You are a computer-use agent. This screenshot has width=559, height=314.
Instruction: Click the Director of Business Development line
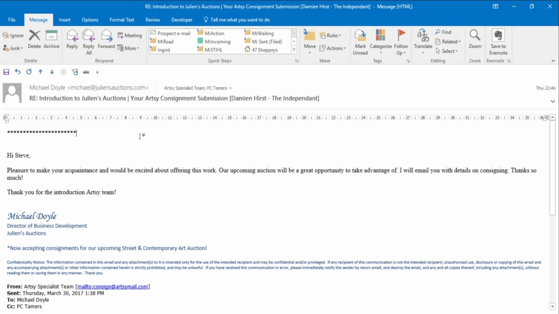47,226
